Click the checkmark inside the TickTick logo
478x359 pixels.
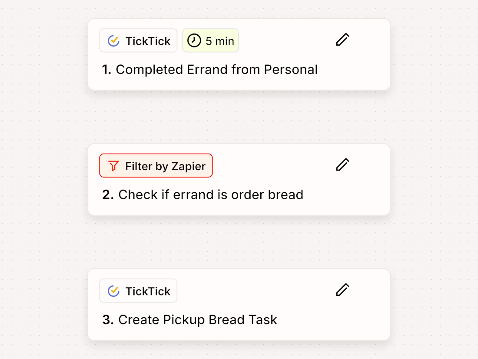(x=113, y=40)
